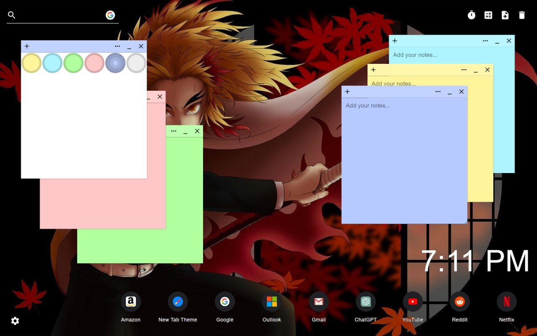Click the Google logo in search bar
Viewport: 537px width, 336px height.
point(110,15)
